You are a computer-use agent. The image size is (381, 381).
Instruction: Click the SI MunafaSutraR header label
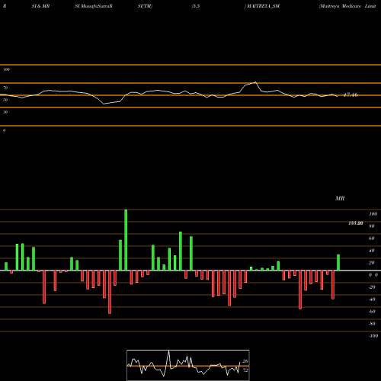pyautogui.click(x=94, y=6)
